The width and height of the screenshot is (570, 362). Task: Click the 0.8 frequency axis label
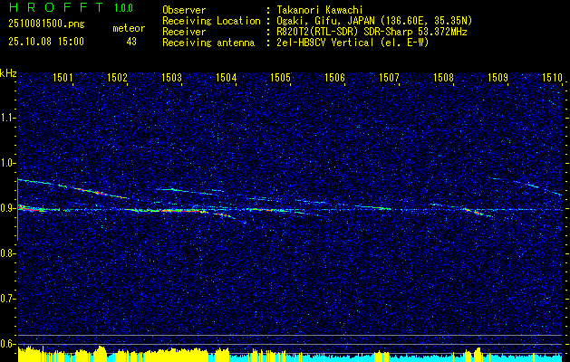pyautogui.click(x=8, y=253)
